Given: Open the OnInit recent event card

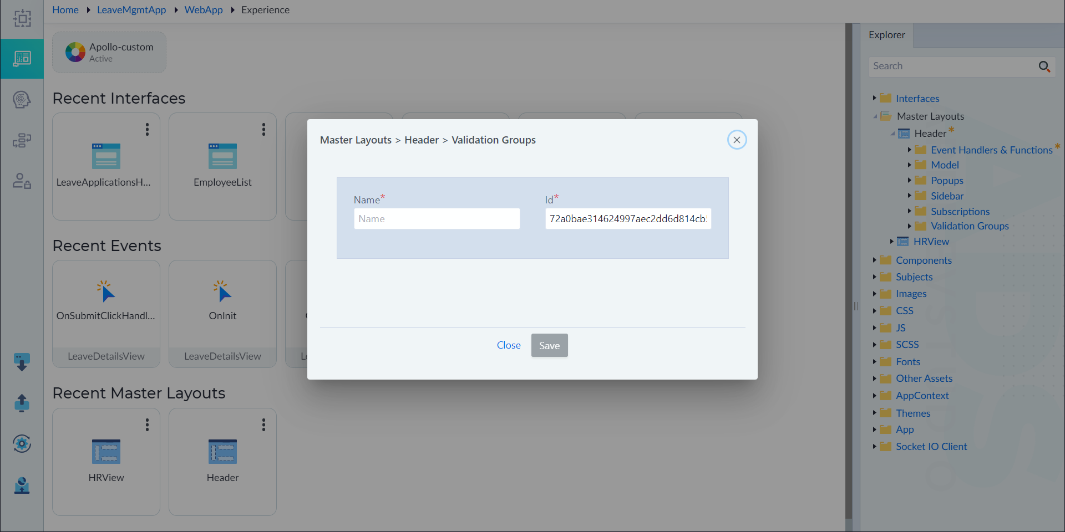Looking at the screenshot, I should pos(222,314).
